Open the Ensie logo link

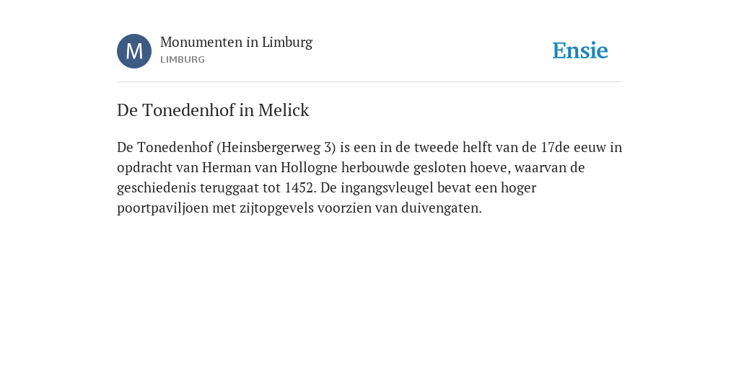point(580,50)
